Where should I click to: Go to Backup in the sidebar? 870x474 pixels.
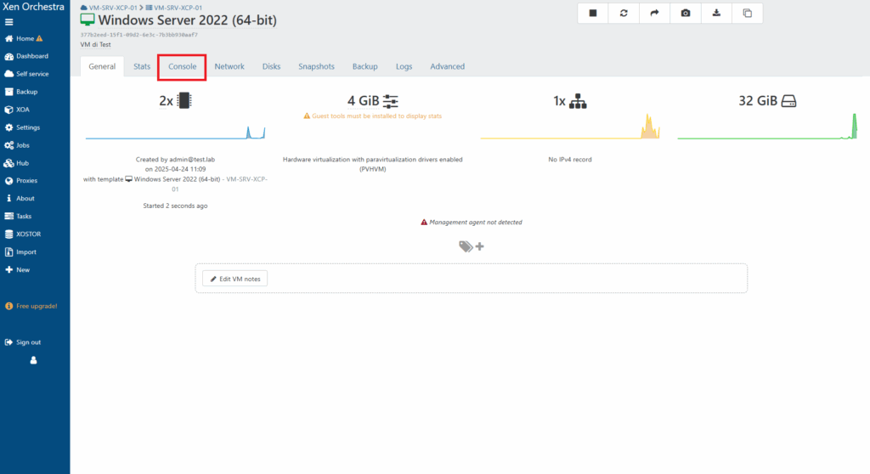(21, 92)
